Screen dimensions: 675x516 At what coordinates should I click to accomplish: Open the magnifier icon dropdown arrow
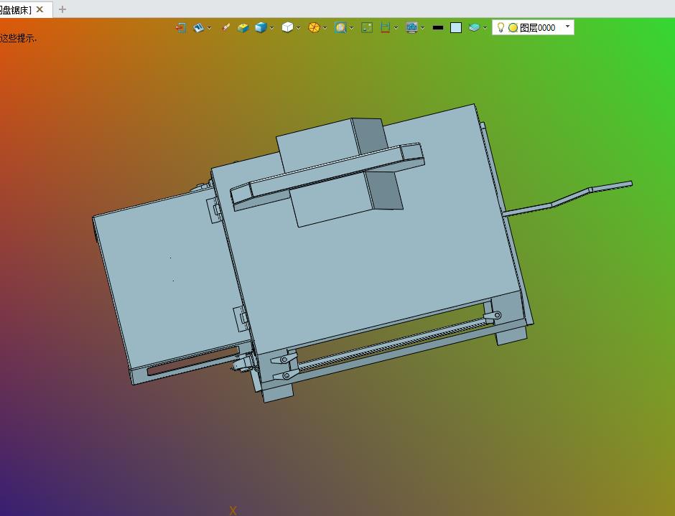(x=352, y=28)
